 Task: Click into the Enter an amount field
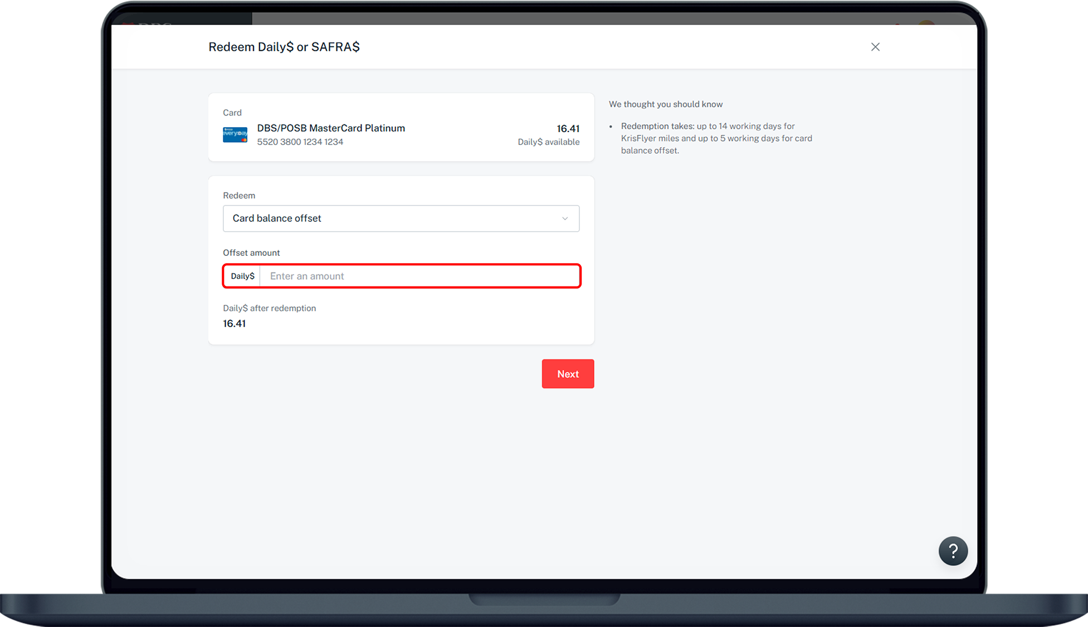coord(419,276)
